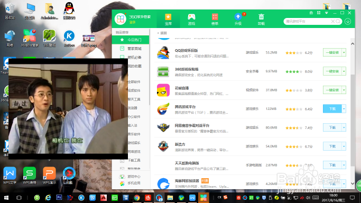The height and width of the screenshot is (203, 361).
Task: Click the 天天酷跑电脑版 title text
Action: pos(187,163)
